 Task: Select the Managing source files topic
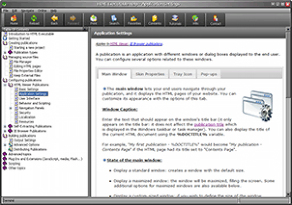coord(23,57)
